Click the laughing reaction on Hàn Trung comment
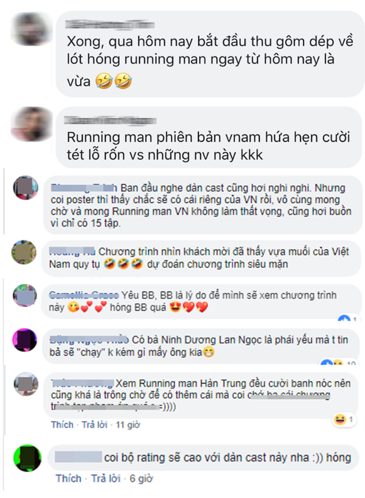This screenshot has width=365, height=498. [x=344, y=419]
